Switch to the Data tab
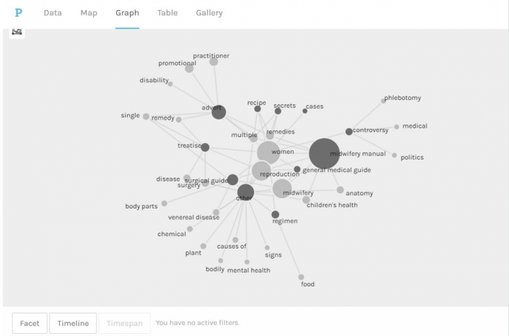The height and width of the screenshot is (336, 509). click(x=53, y=13)
